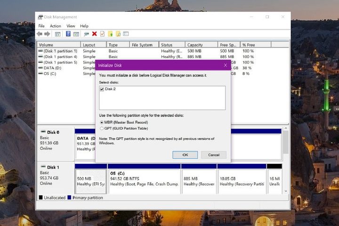Screen dimensions: 339x226
Task: Open the View menu
Action: [71, 26]
